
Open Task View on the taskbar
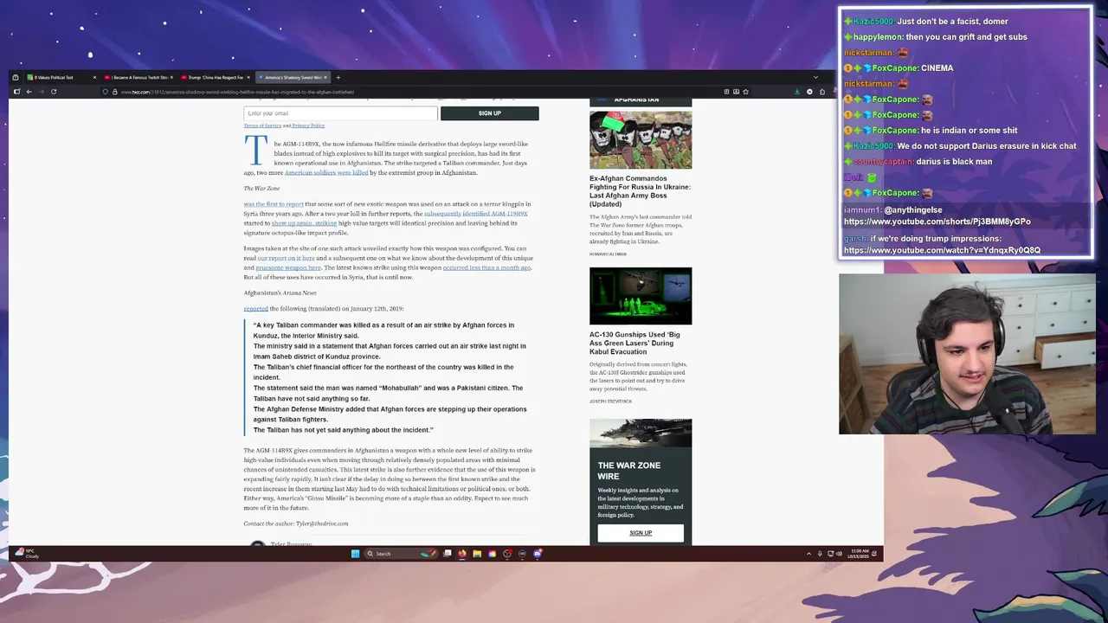pyautogui.click(x=448, y=554)
